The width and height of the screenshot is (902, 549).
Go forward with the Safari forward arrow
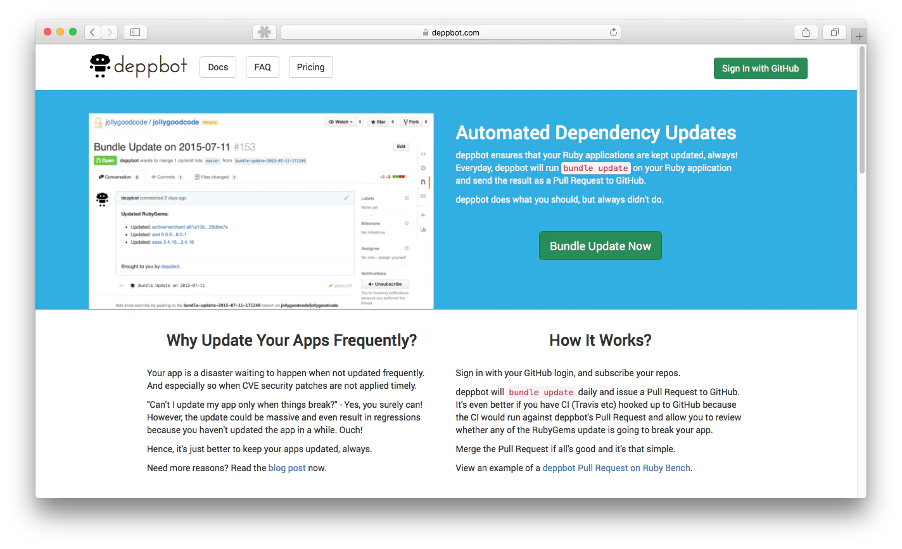coord(110,32)
